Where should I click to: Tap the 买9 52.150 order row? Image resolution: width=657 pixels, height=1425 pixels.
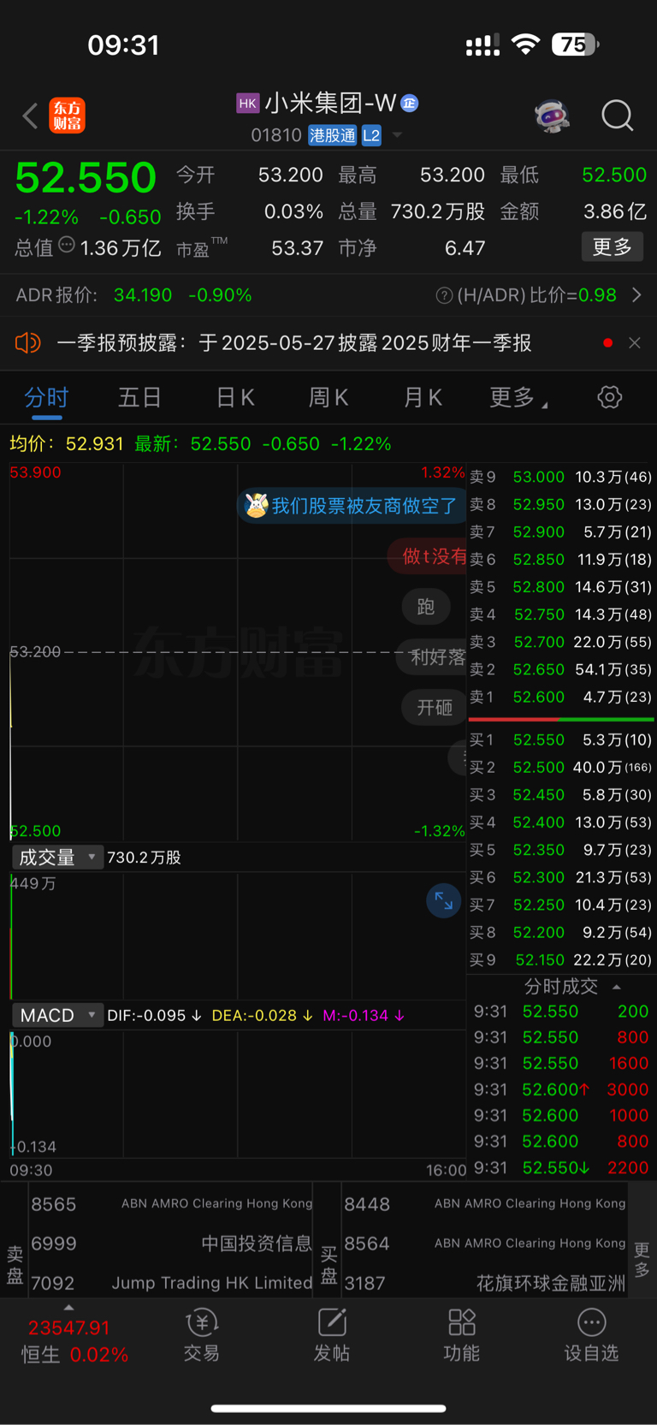coord(561,959)
